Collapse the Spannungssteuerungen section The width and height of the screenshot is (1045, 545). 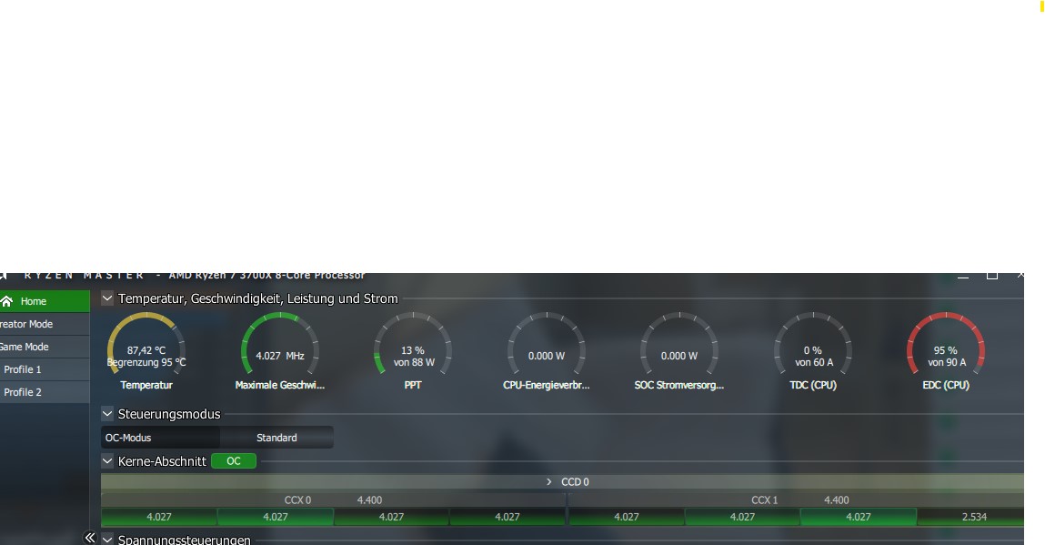(x=107, y=539)
